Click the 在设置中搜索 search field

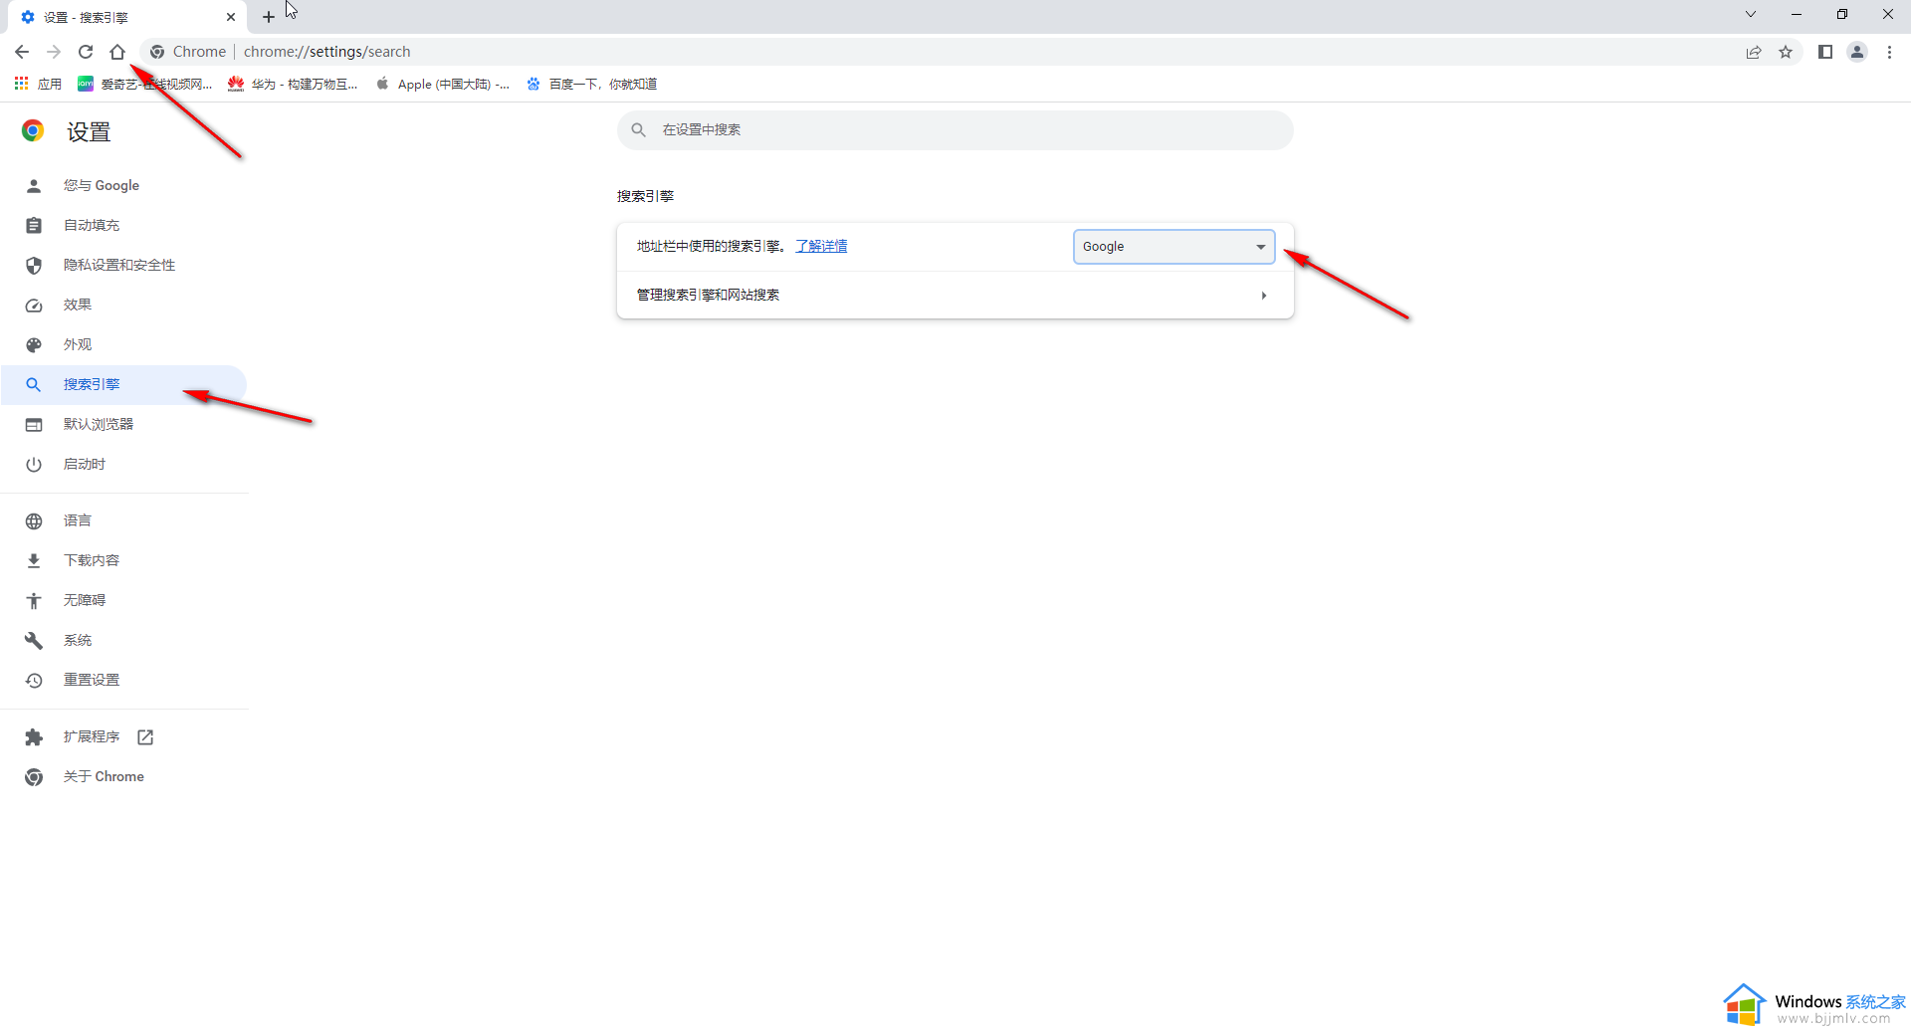(955, 130)
